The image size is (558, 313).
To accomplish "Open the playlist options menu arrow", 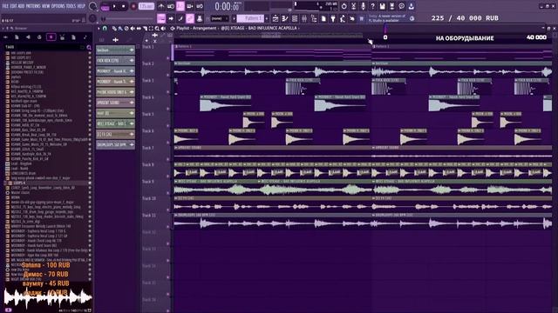I will point(99,29).
